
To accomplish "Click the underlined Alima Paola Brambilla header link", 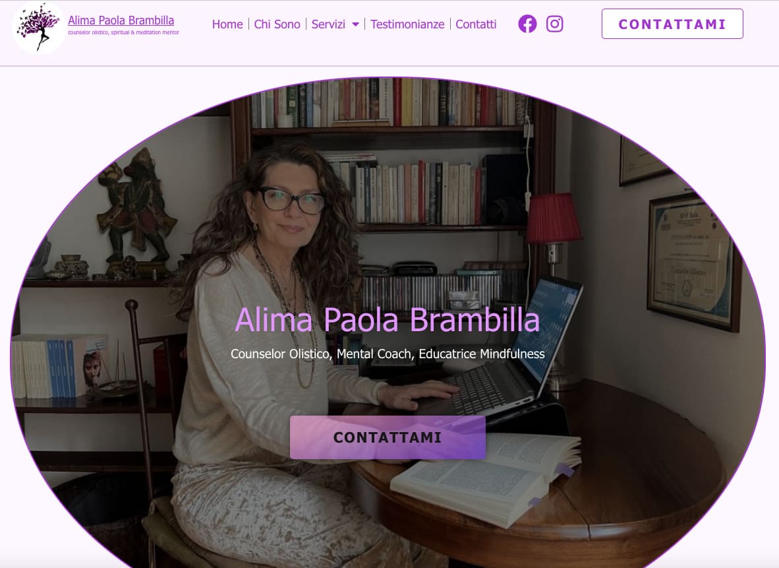I will (x=121, y=20).
